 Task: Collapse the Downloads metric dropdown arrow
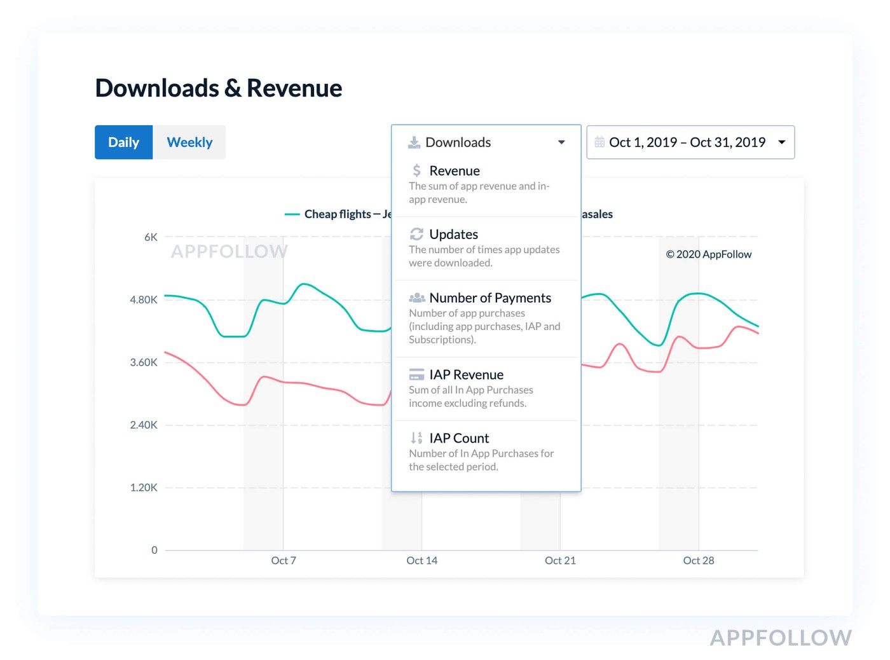tap(561, 142)
